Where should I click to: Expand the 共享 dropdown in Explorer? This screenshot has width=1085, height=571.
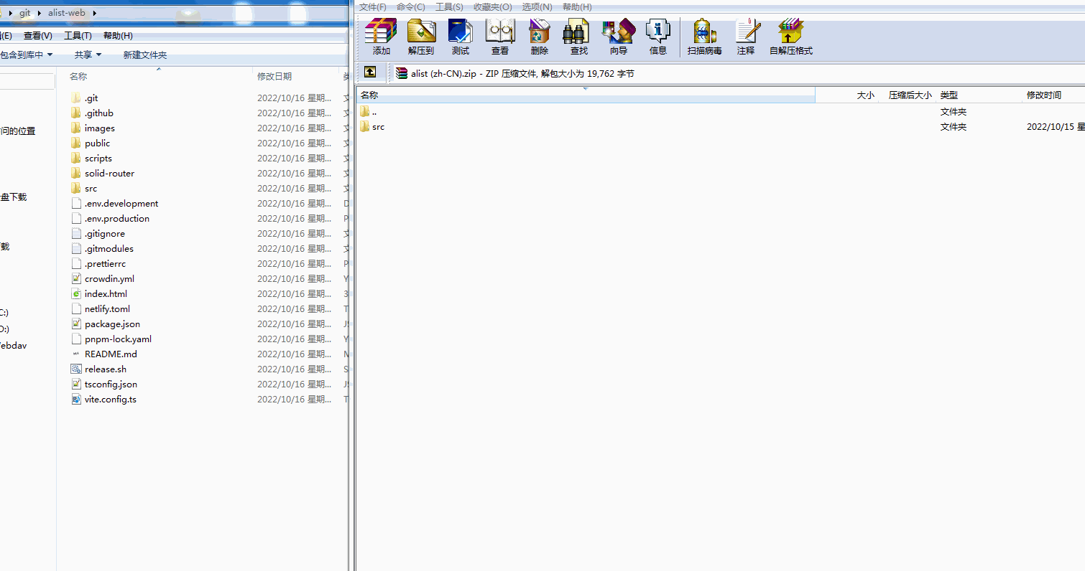click(x=88, y=55)
